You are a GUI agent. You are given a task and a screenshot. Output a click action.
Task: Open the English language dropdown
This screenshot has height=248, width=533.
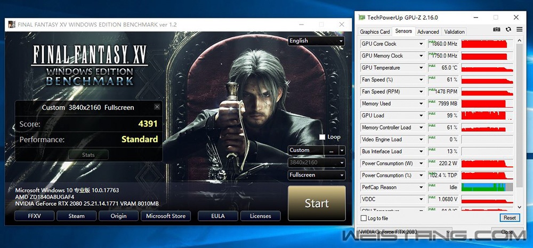tap(316, 41)
